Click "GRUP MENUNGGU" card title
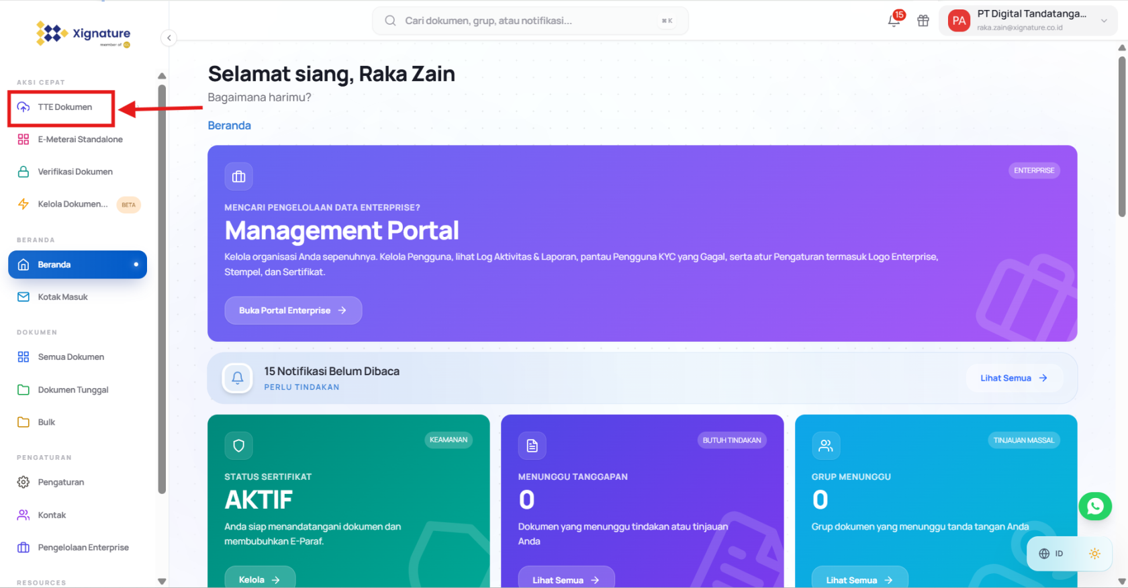Screen dimensions: 1128x588 click(851, 477)
